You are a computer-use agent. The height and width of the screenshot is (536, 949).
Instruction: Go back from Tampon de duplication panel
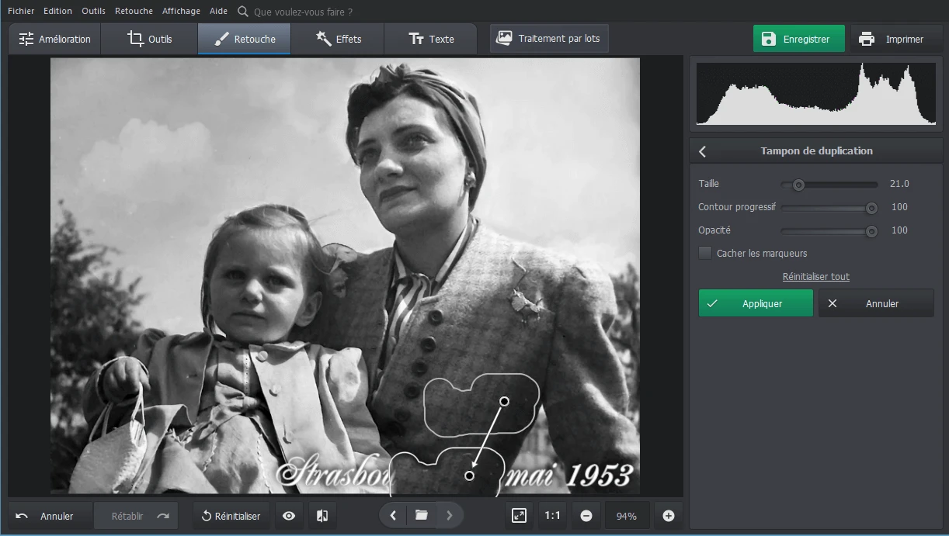pyautogui.click(x=703, y=151)
